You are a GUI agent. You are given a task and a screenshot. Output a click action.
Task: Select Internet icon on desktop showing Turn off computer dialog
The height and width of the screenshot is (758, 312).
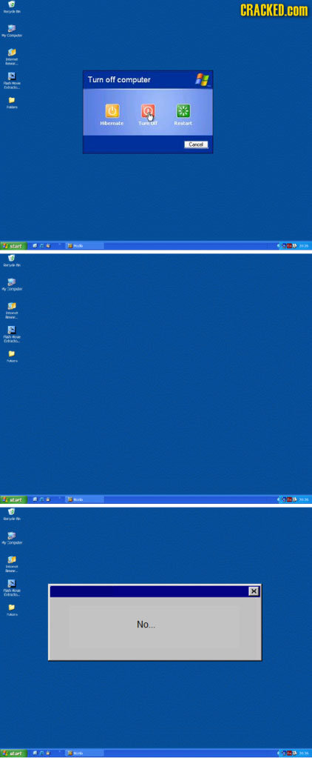coord(10,56)
